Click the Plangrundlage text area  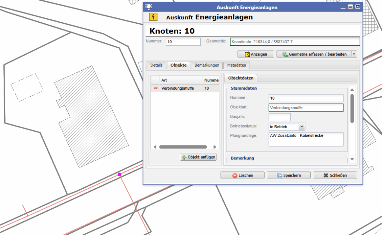pos(306,139)
